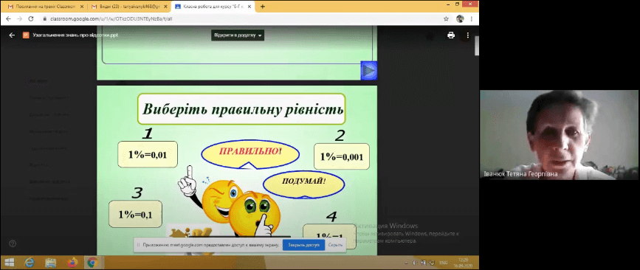The image size is (640, 270).
Task: Open the Chrome profile avatar
Action: 460,18
